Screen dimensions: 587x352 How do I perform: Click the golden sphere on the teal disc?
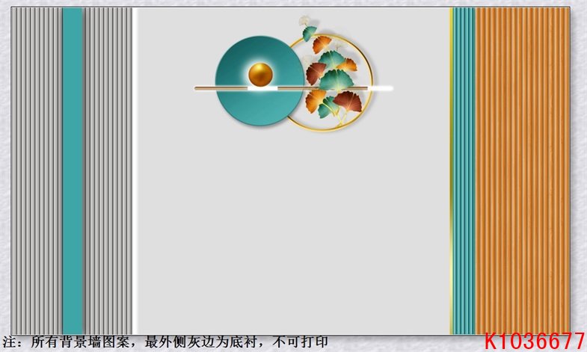click(260, 74)
